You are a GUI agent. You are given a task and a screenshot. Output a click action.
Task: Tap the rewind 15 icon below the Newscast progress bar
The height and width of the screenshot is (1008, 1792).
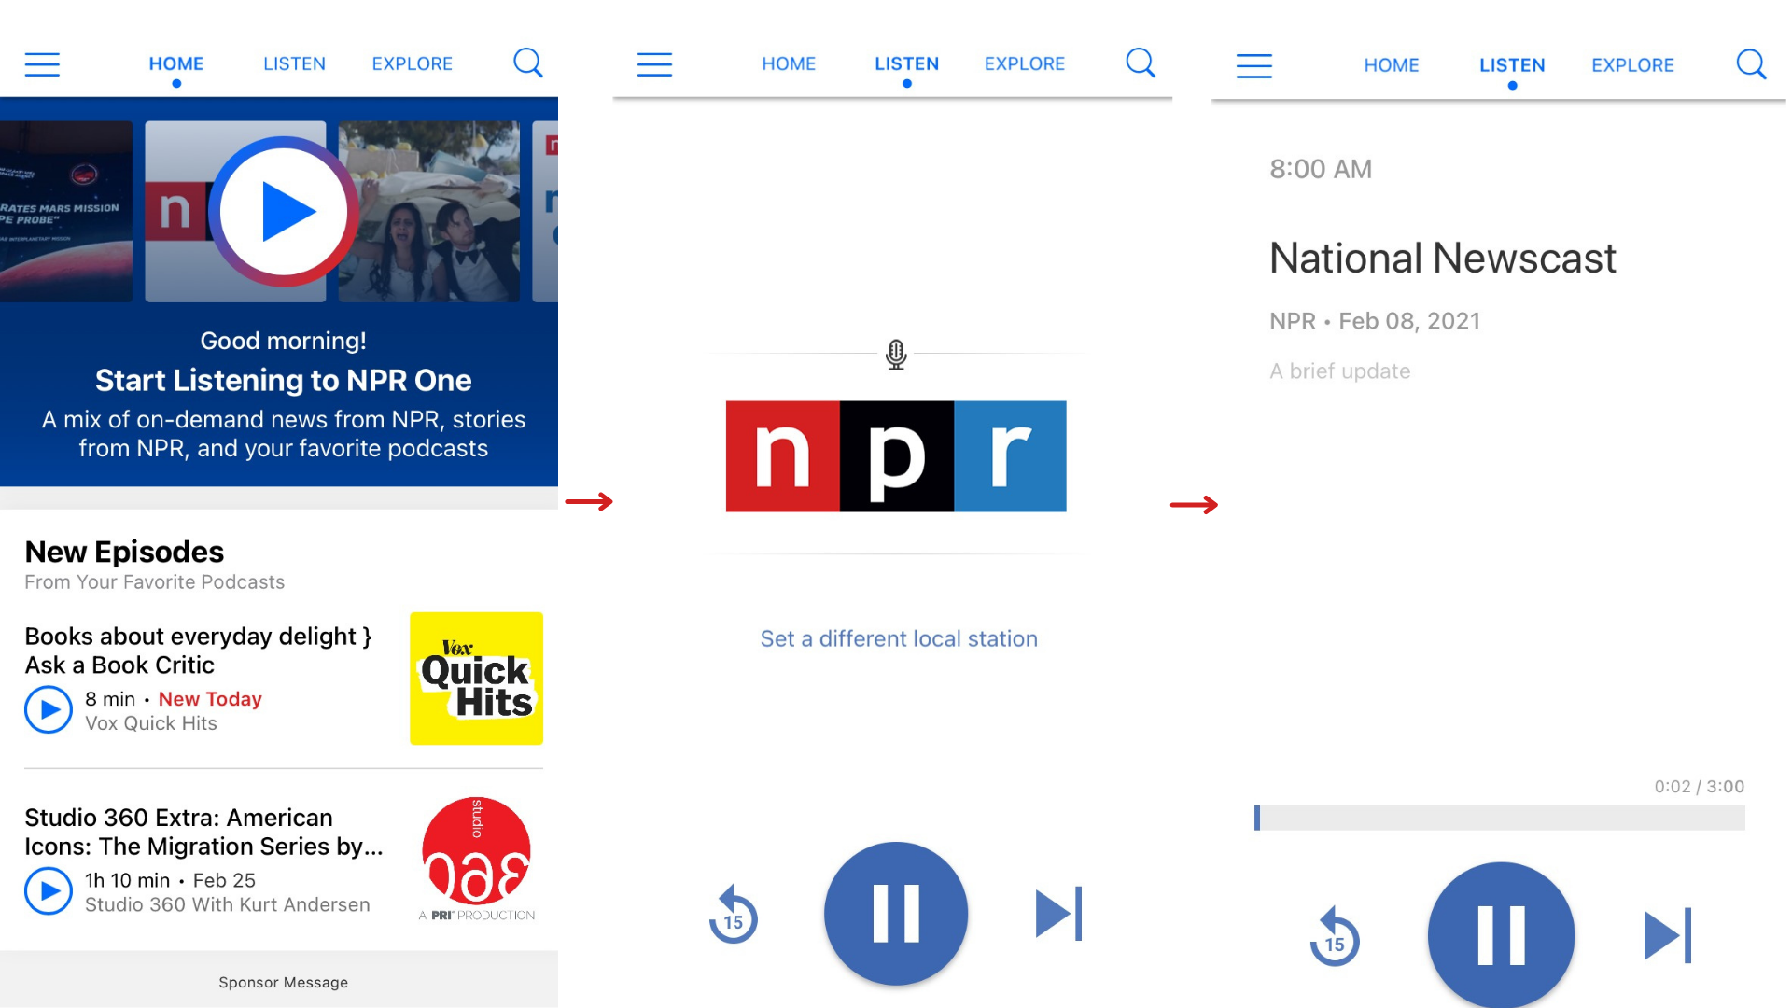tap(1335, 938)
